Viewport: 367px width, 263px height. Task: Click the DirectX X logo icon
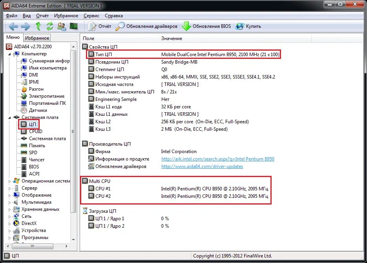[x=16, y=223]
